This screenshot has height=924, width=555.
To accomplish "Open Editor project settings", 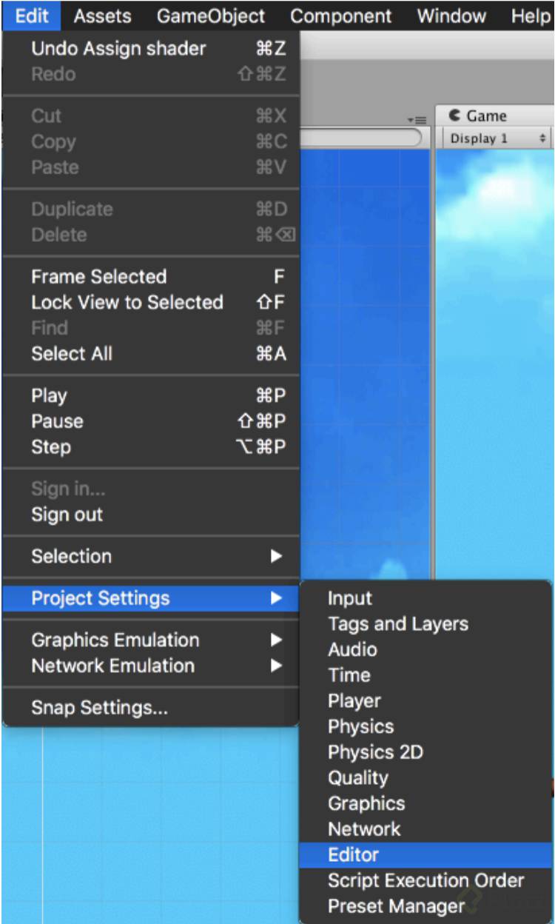I will pos(354,855).
